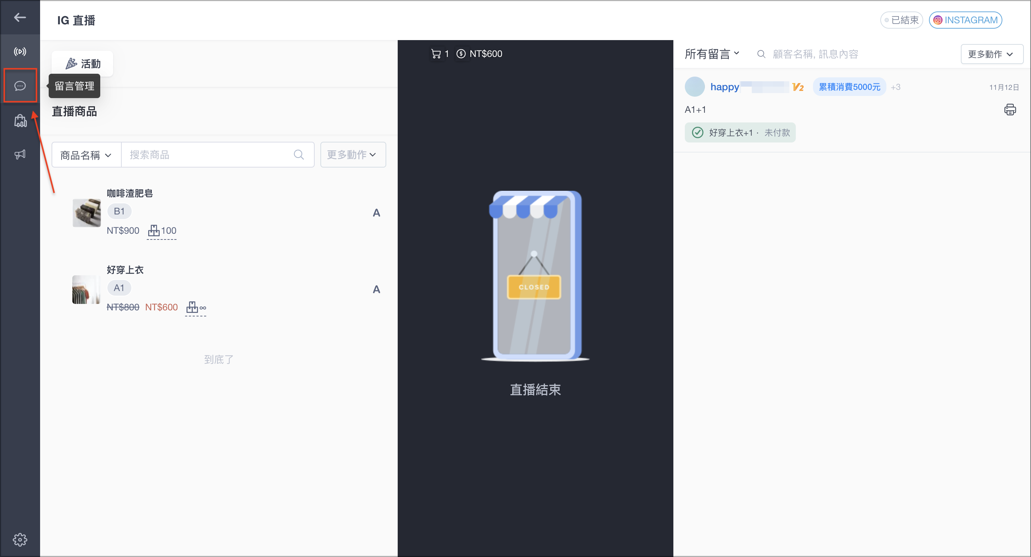Open the live broadcast icon in sidebar
1031x557 pixels.
point(20,52)
